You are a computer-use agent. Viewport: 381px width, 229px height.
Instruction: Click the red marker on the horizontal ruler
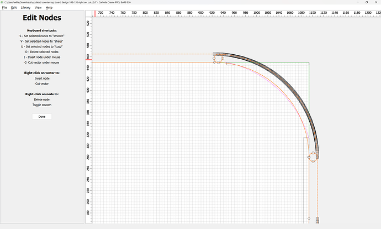tap(95, 13)
